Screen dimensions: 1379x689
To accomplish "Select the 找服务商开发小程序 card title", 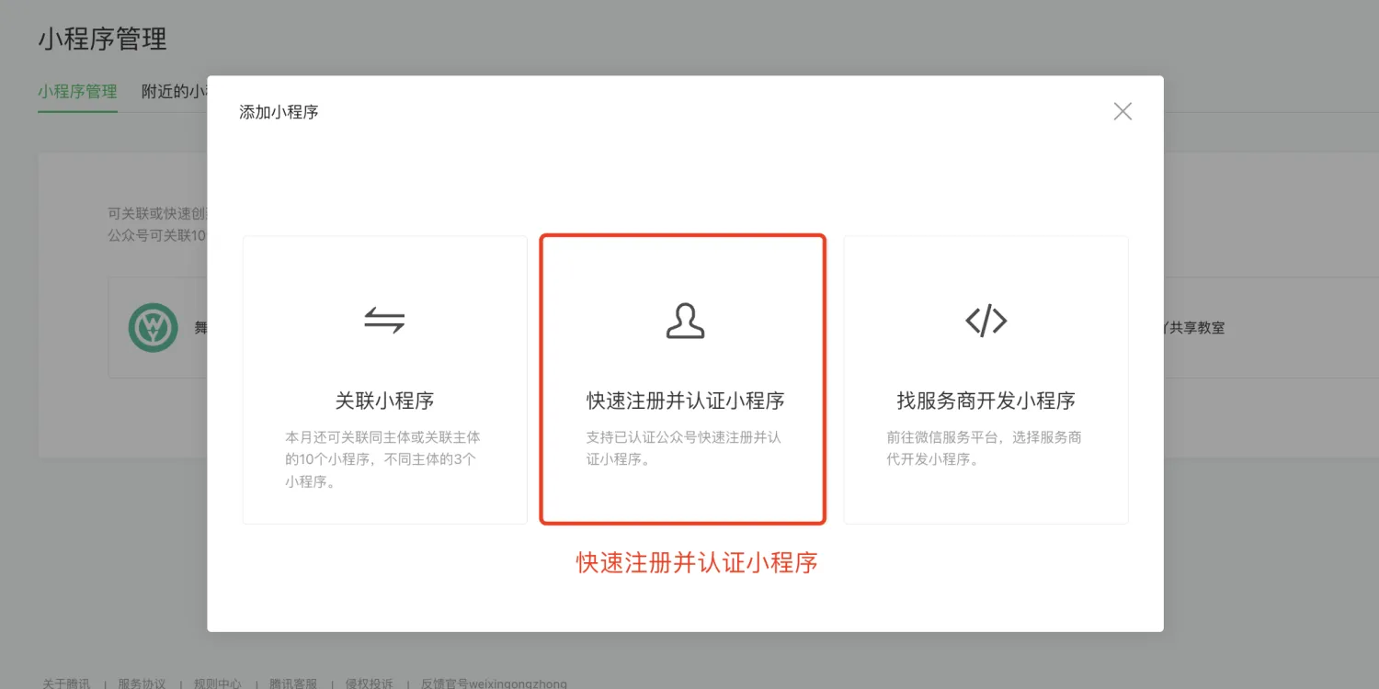I will (x=986, y=401).
